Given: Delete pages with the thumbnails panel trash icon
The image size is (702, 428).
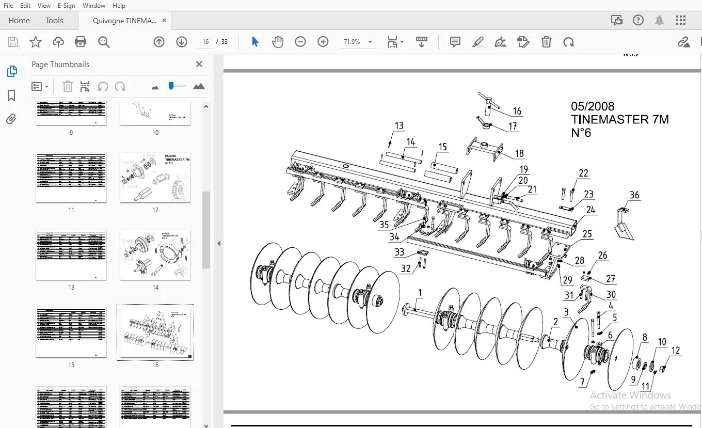Looking at the screenshot, I should [68, 86].
